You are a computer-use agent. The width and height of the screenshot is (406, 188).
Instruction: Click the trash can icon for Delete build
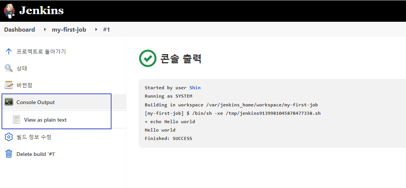(x=9, y=154)
